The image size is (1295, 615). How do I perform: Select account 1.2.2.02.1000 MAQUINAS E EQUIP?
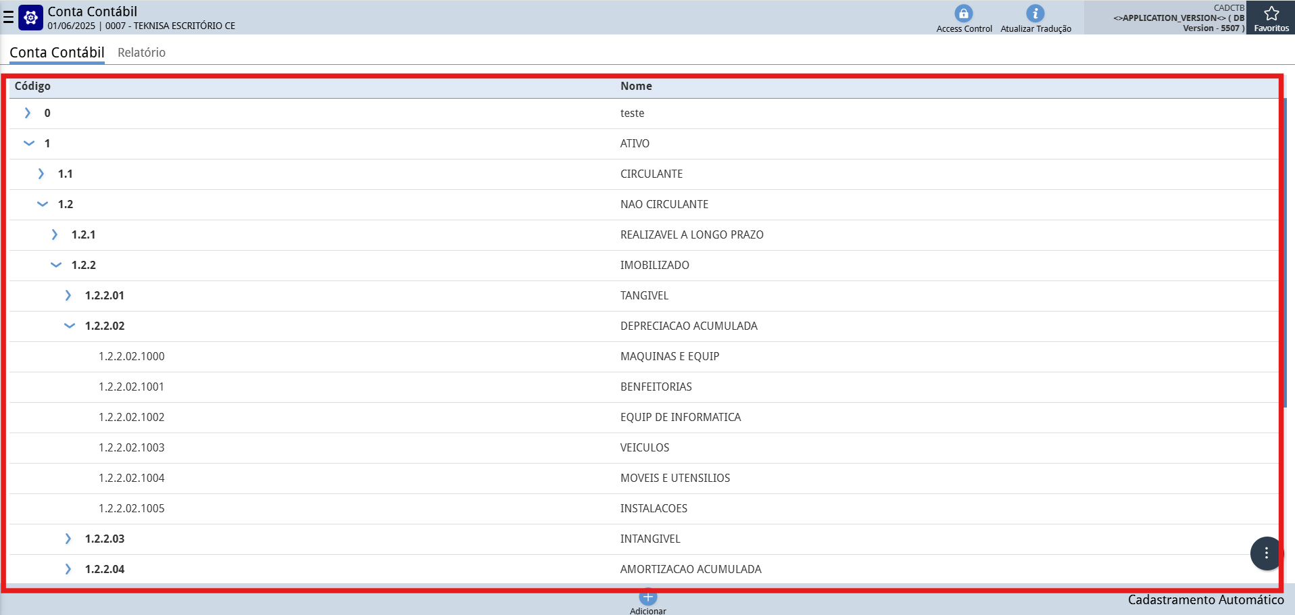[x=132, y=356]
